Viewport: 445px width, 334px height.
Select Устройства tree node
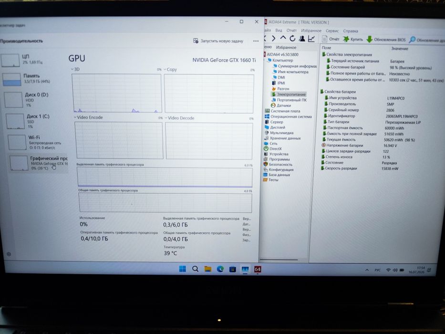pyautogui.click(x=276, y=154)
